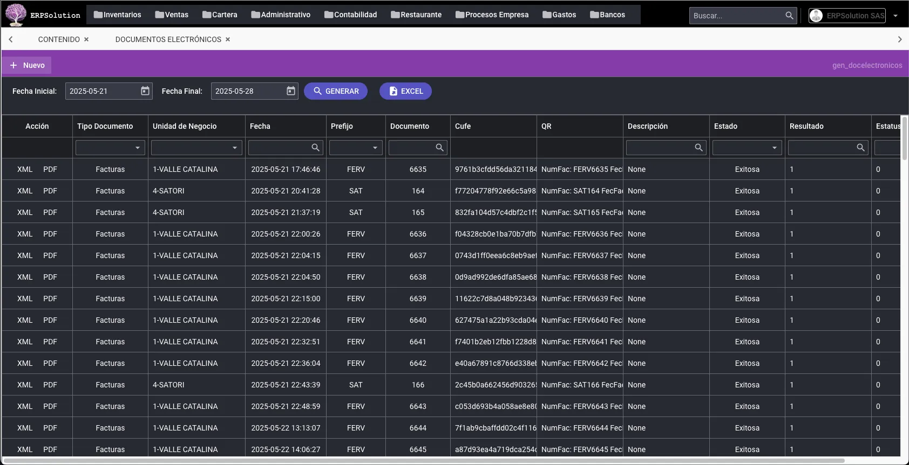Click the GENERAR button
Image resolution: width=909 pixels, height=465 pixels.
[x=336, y=91]
